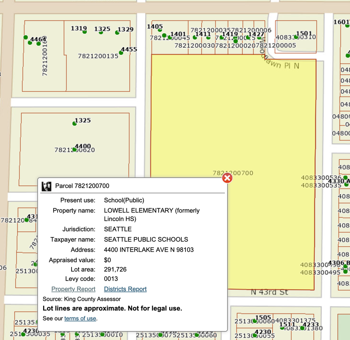Click parcel label 7821200135 on the map
This screenshot has height=340, width=350.
pyautogui.click(x=98, y=56)
